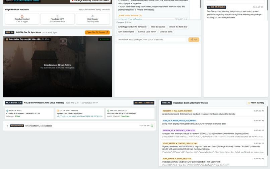270x169 pixels.
Task: Click the film icon beside Interstellar Odyssey
Action: pyautogui.click(x=7, y=39)
